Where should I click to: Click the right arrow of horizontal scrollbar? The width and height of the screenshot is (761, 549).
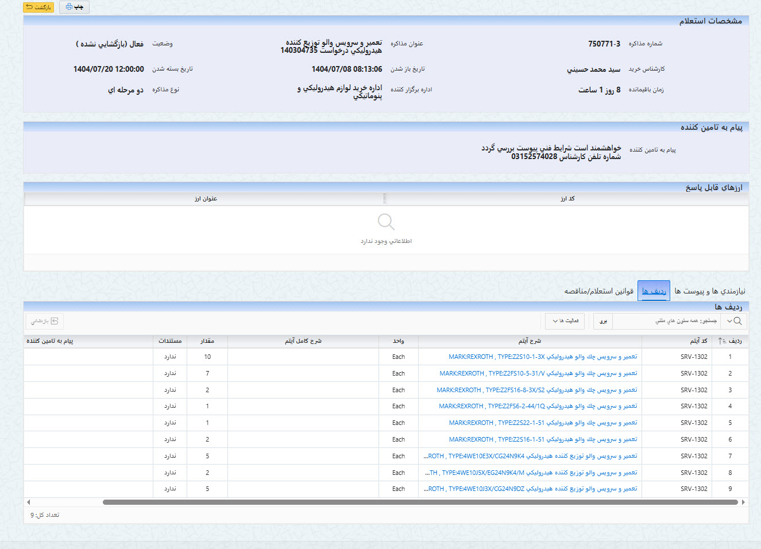point(743,502)
